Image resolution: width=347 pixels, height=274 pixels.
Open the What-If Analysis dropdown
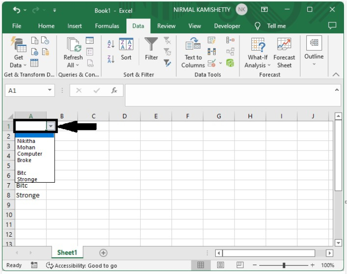tap(257, 53)
